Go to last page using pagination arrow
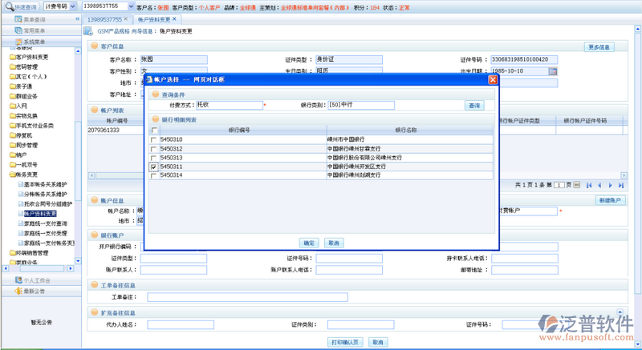The width and height of the screenshot is (642, 350). click(x=620, y=184)
